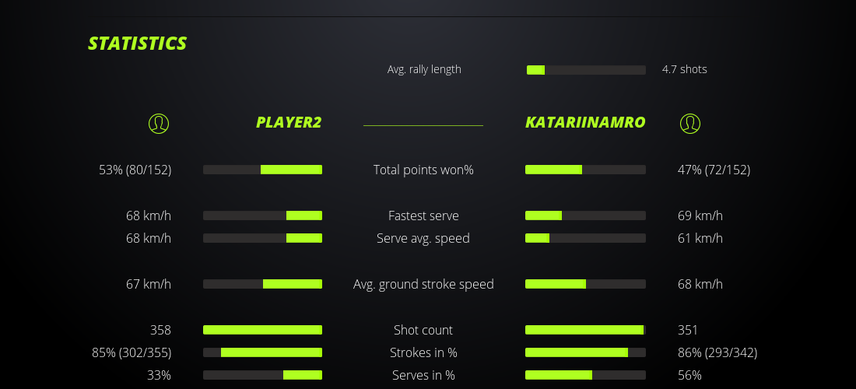The width and height of the screenshot is (856, 389).
Task: Click the Avg. rally length bar
Action: click(586, 70)
